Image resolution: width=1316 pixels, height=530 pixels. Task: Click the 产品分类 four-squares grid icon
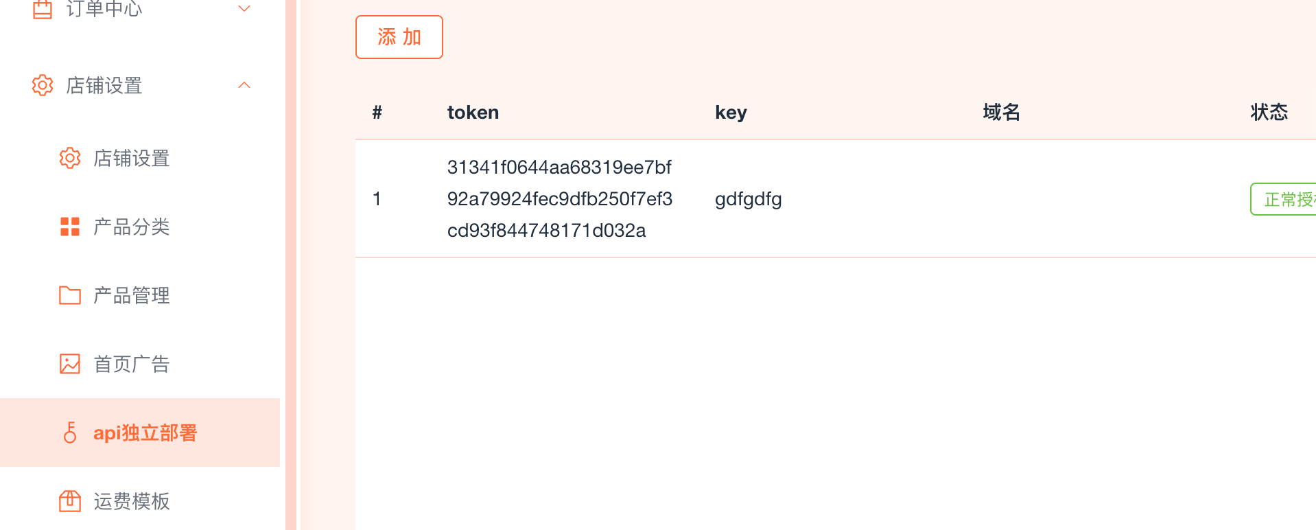[70, 227]
